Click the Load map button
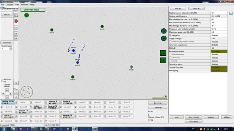234x131 pixels. [x=158, y=108]
